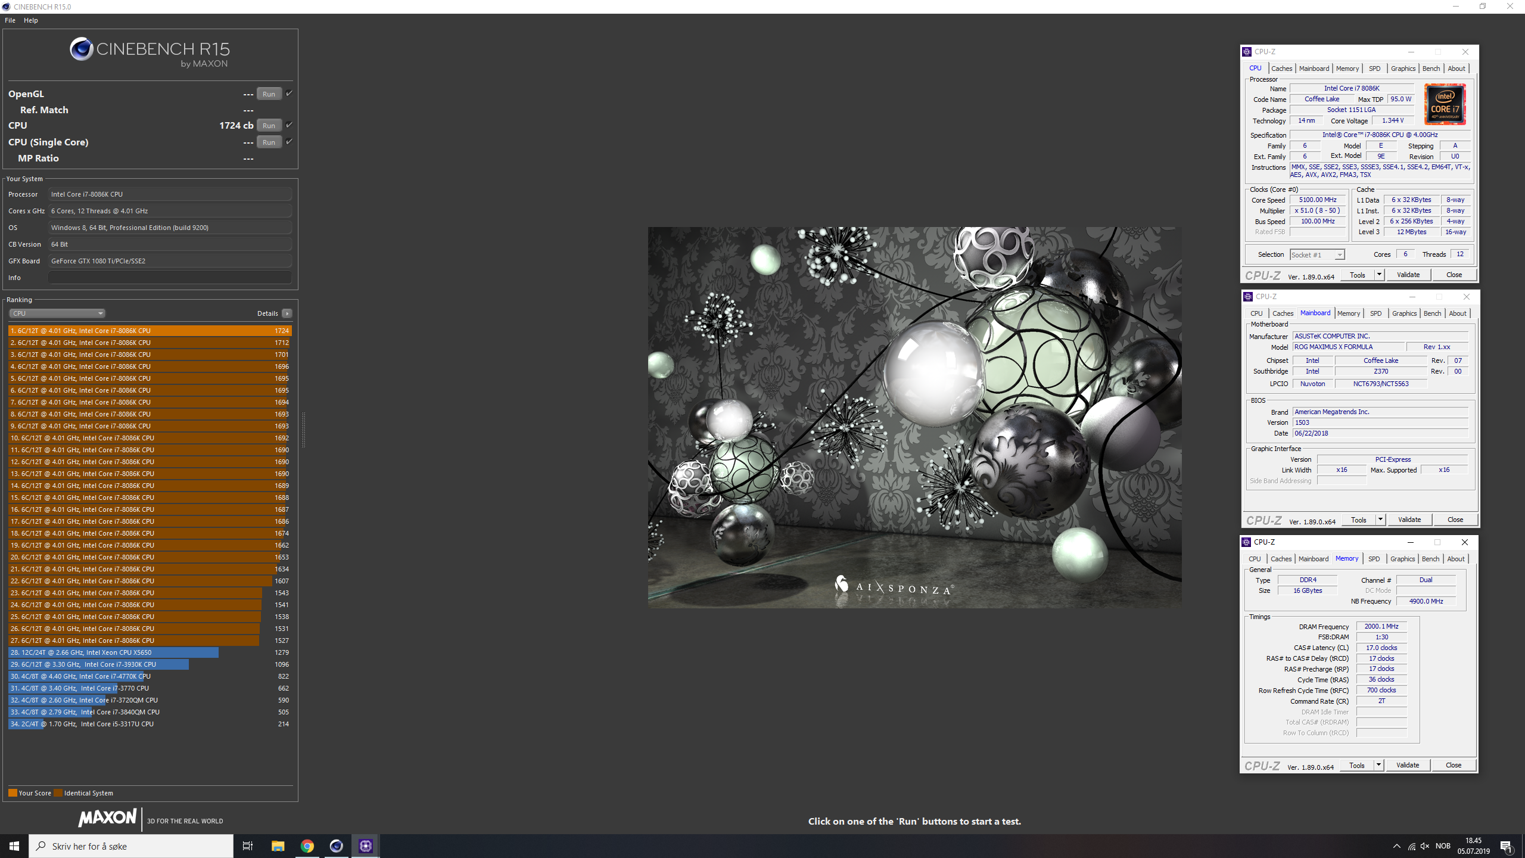
Task: Expand Tools dropdown arrow in top CPU-Z window
Action: (x=1379, y=275)
